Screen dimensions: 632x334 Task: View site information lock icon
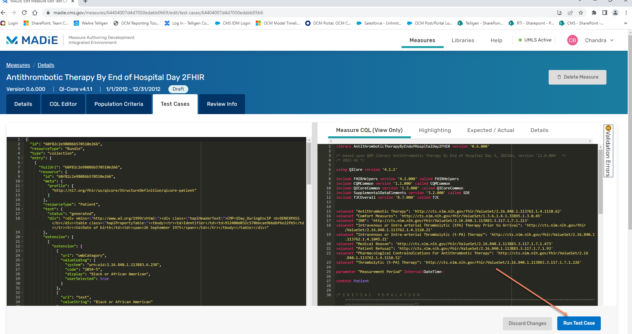coord(48,13)
